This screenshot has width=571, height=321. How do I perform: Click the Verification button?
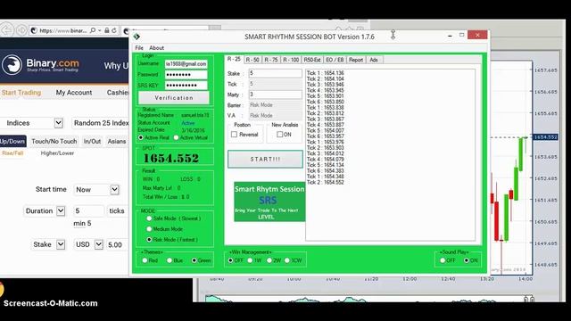coord(174,98)
